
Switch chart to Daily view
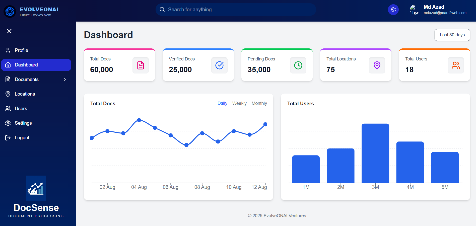click(222, 103)
